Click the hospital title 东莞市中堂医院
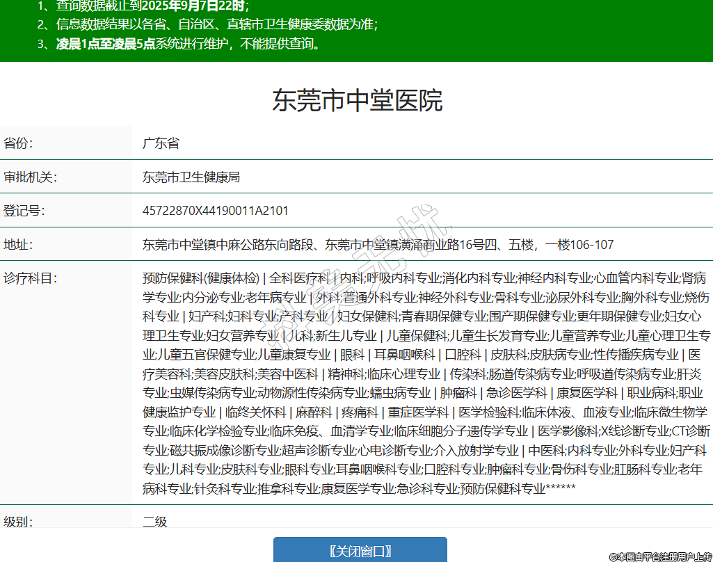The image size is (713, 562). [357, 101]
